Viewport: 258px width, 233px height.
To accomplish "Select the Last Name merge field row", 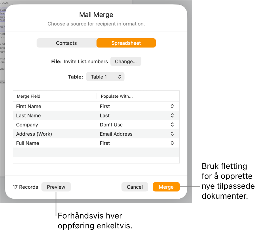I will click(96, 115).
